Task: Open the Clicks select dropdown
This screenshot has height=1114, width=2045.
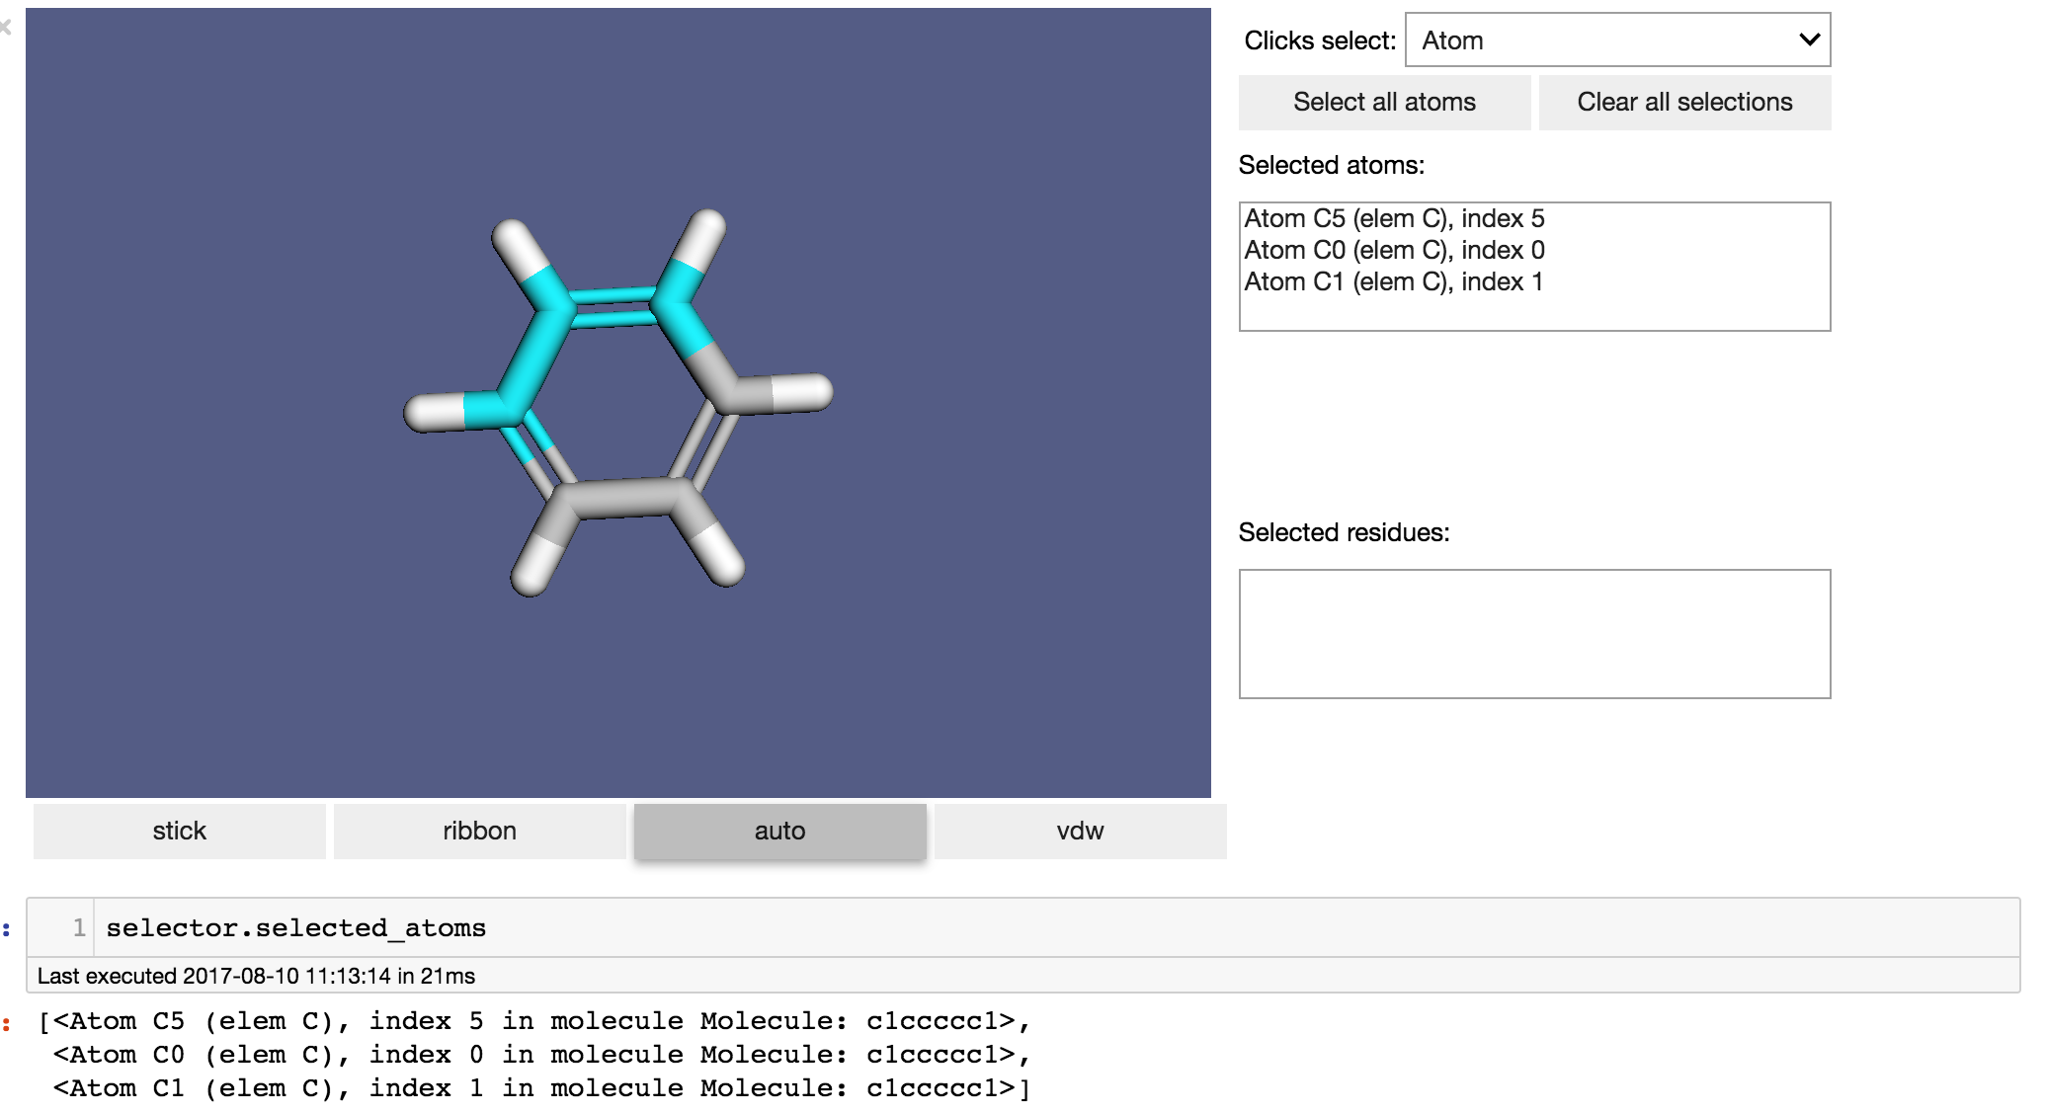Action: tap(1616, 40)
